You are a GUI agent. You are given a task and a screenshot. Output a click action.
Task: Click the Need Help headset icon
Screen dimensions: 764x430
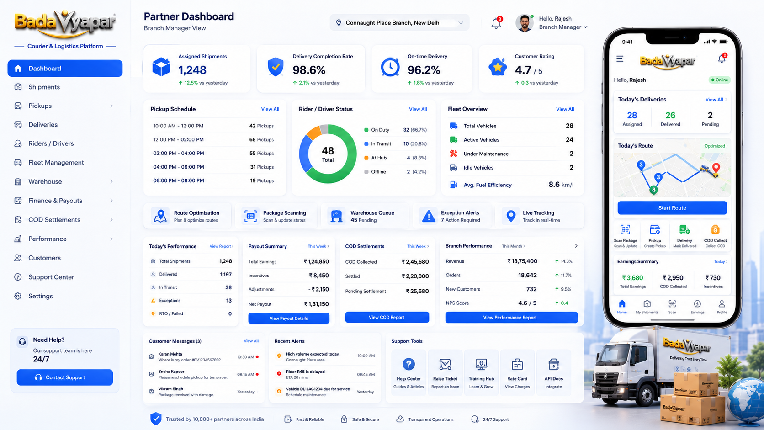tap(22, 341)
